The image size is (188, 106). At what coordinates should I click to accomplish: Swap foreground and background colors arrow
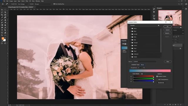(x=5, y=38)
